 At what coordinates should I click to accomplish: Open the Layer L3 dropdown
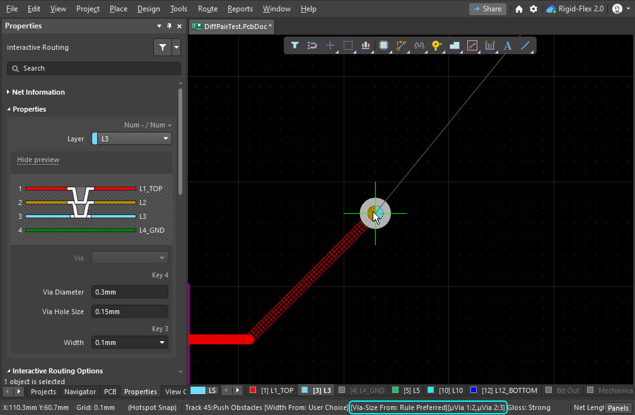point(132,139)
